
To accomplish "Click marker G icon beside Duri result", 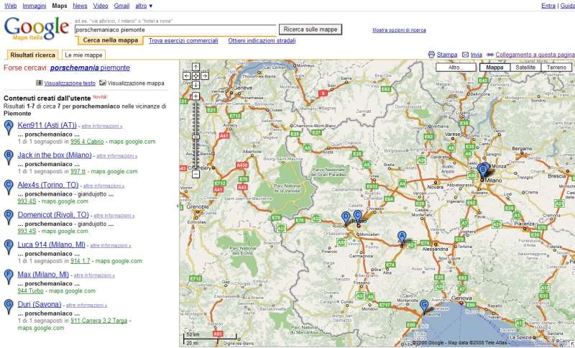I will click(x=9, y=306).
